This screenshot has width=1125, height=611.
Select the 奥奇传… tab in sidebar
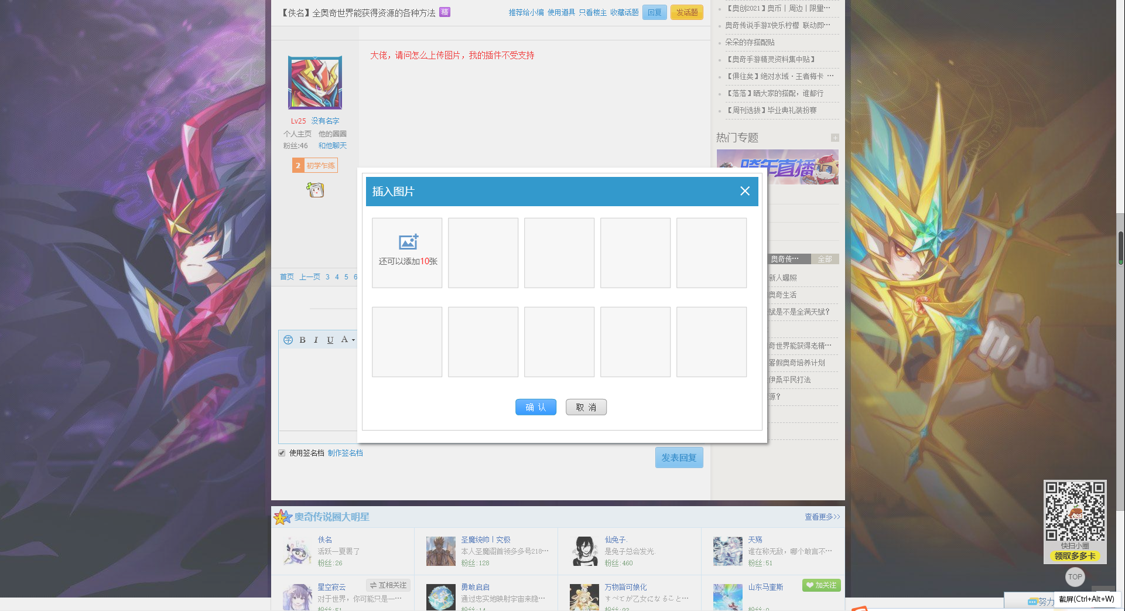point(785,259)
